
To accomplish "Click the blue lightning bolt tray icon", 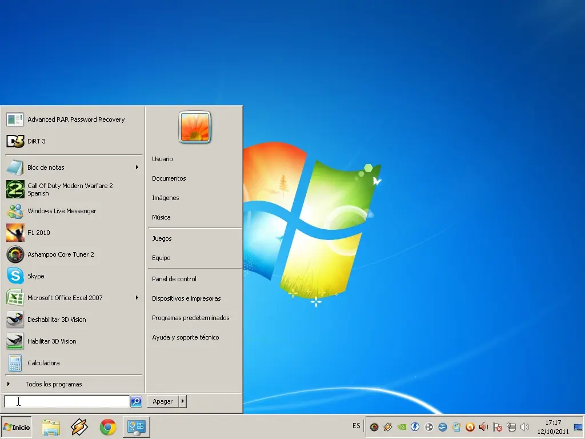I will 415,426.
